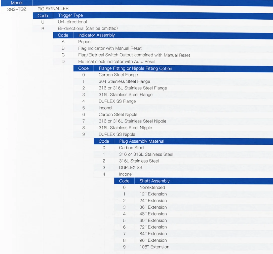Click code '9' beside DUPLEX SS Nipple

click(x=84, y=135)
